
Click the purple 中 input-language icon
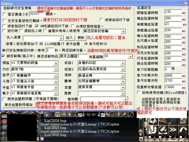click(42, 139)
